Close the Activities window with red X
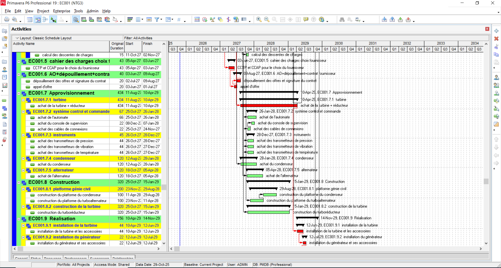 (x=487, y=29)
